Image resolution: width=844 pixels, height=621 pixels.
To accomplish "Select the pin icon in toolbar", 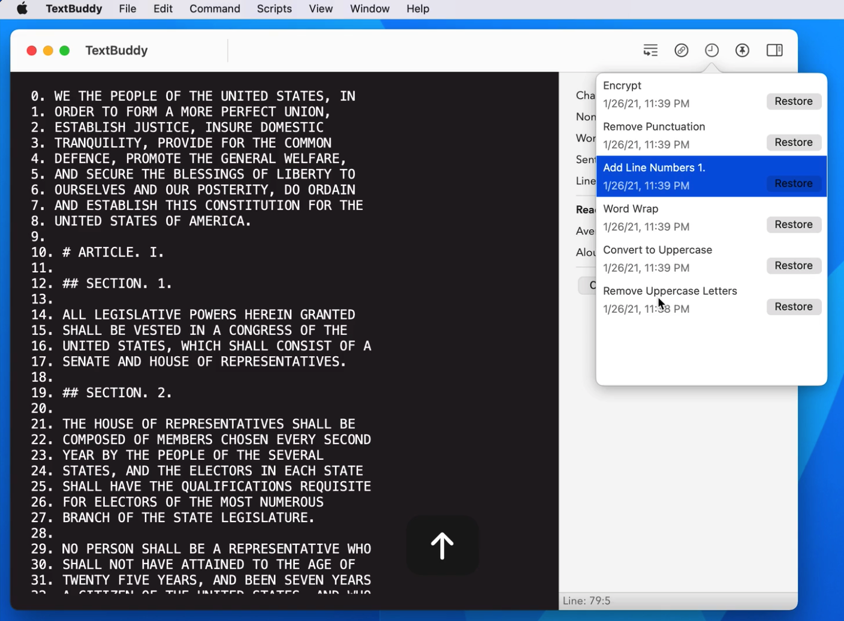I will (x=742, y=50).
